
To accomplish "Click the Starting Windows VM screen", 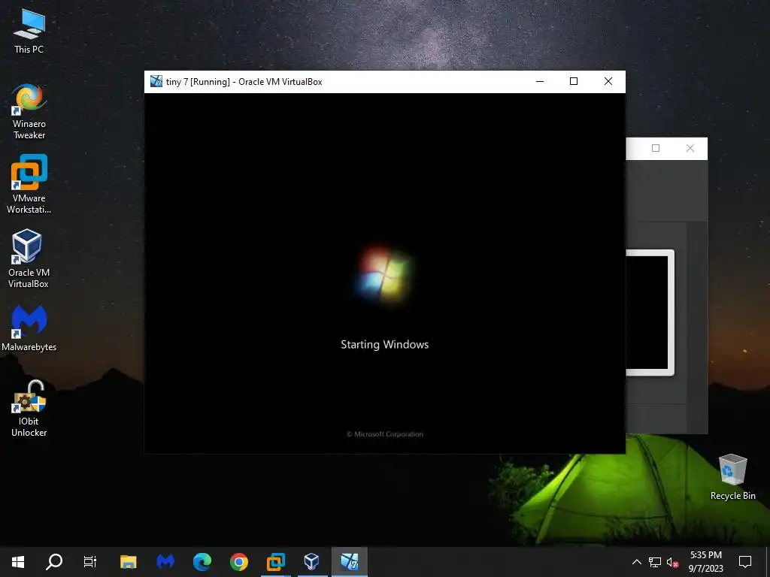I will 384,273.
